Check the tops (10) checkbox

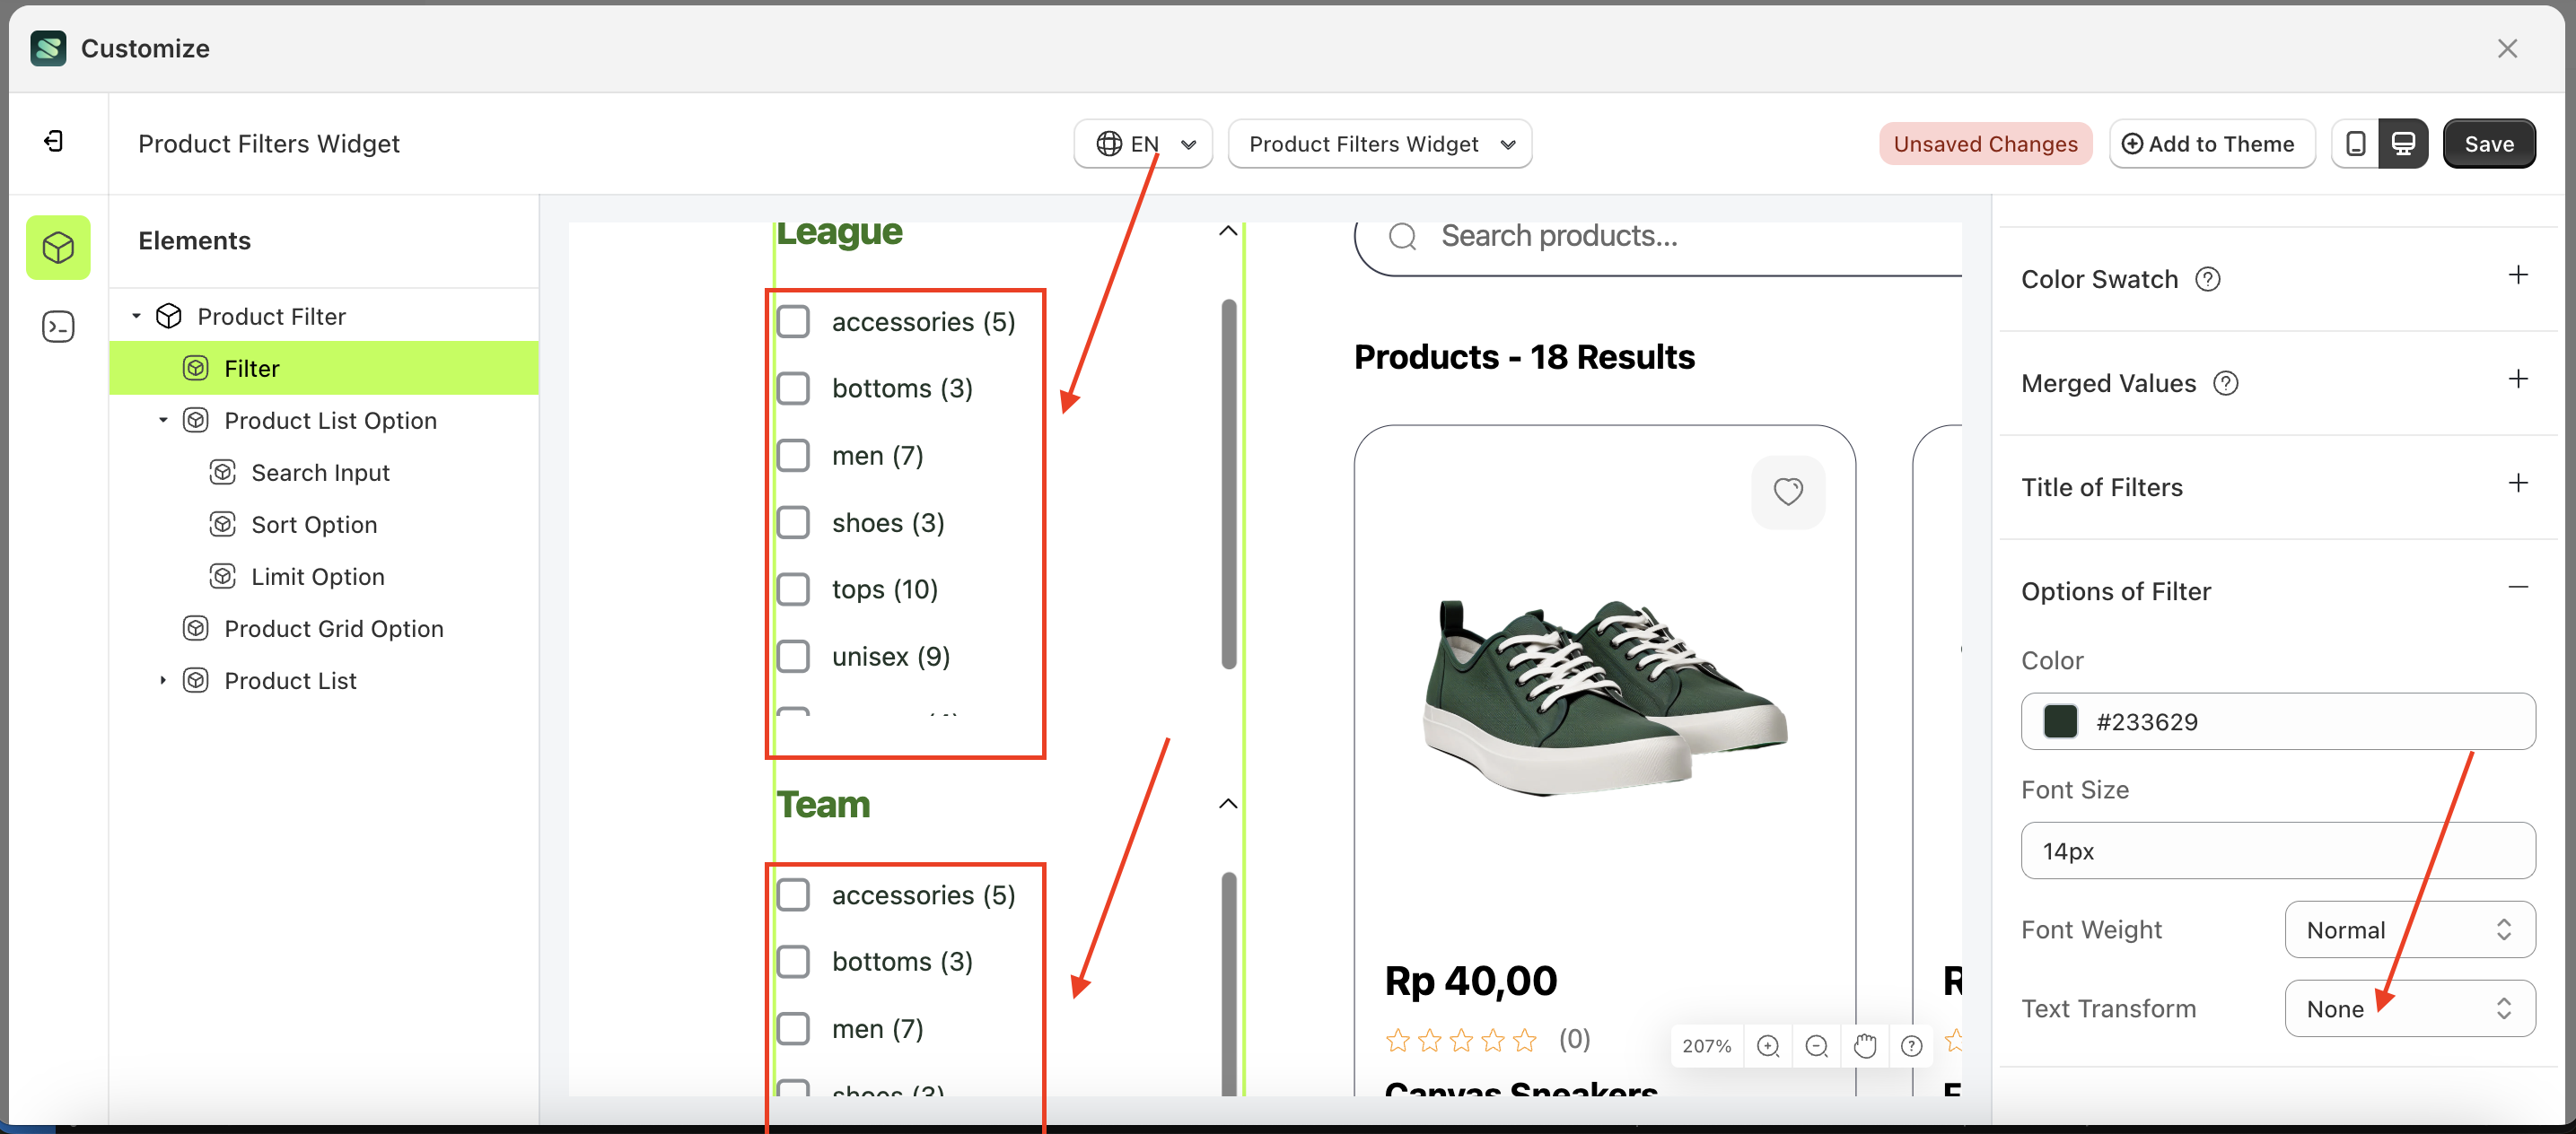point(793,589)
